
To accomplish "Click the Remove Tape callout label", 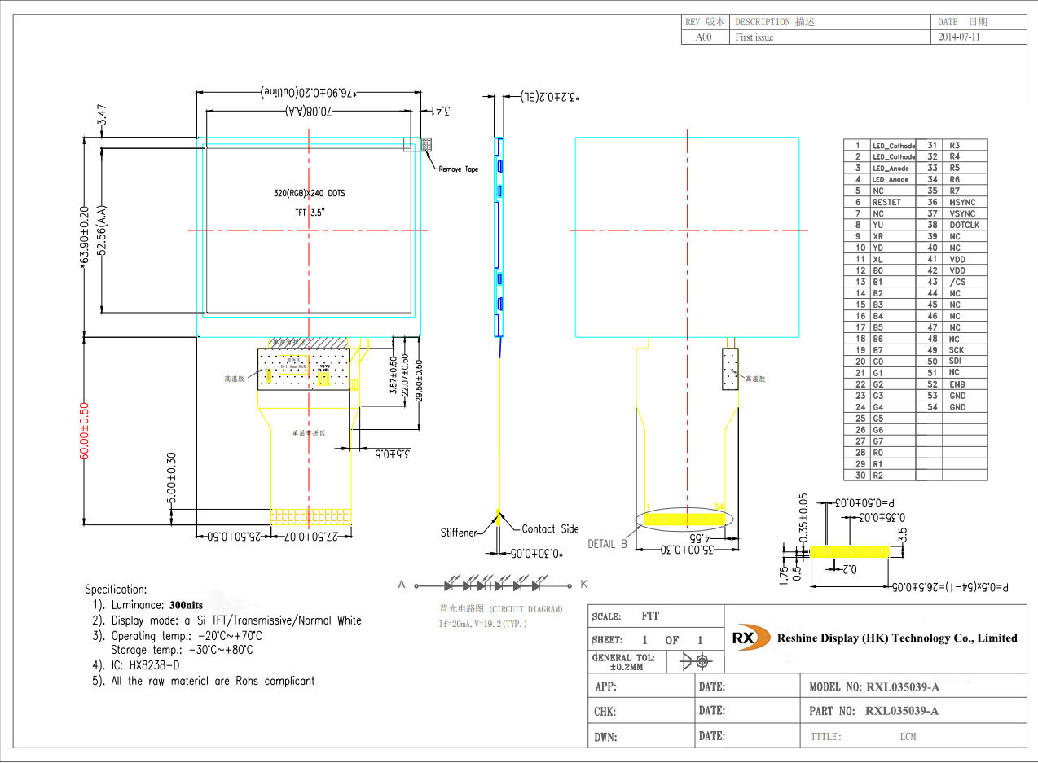I will point(459,169).
